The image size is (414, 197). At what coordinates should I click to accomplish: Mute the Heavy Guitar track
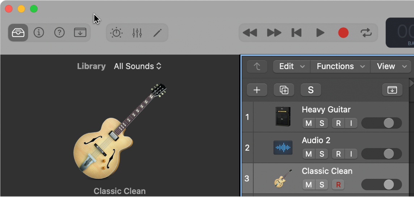click(x=309, y=123)
